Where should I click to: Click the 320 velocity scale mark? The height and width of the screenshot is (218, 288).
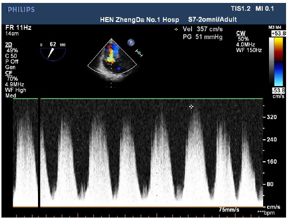(272, 117)
